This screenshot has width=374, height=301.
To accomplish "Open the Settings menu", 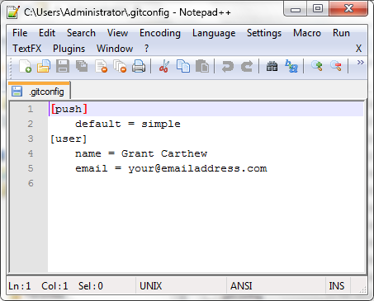I will tap(264, 33).
